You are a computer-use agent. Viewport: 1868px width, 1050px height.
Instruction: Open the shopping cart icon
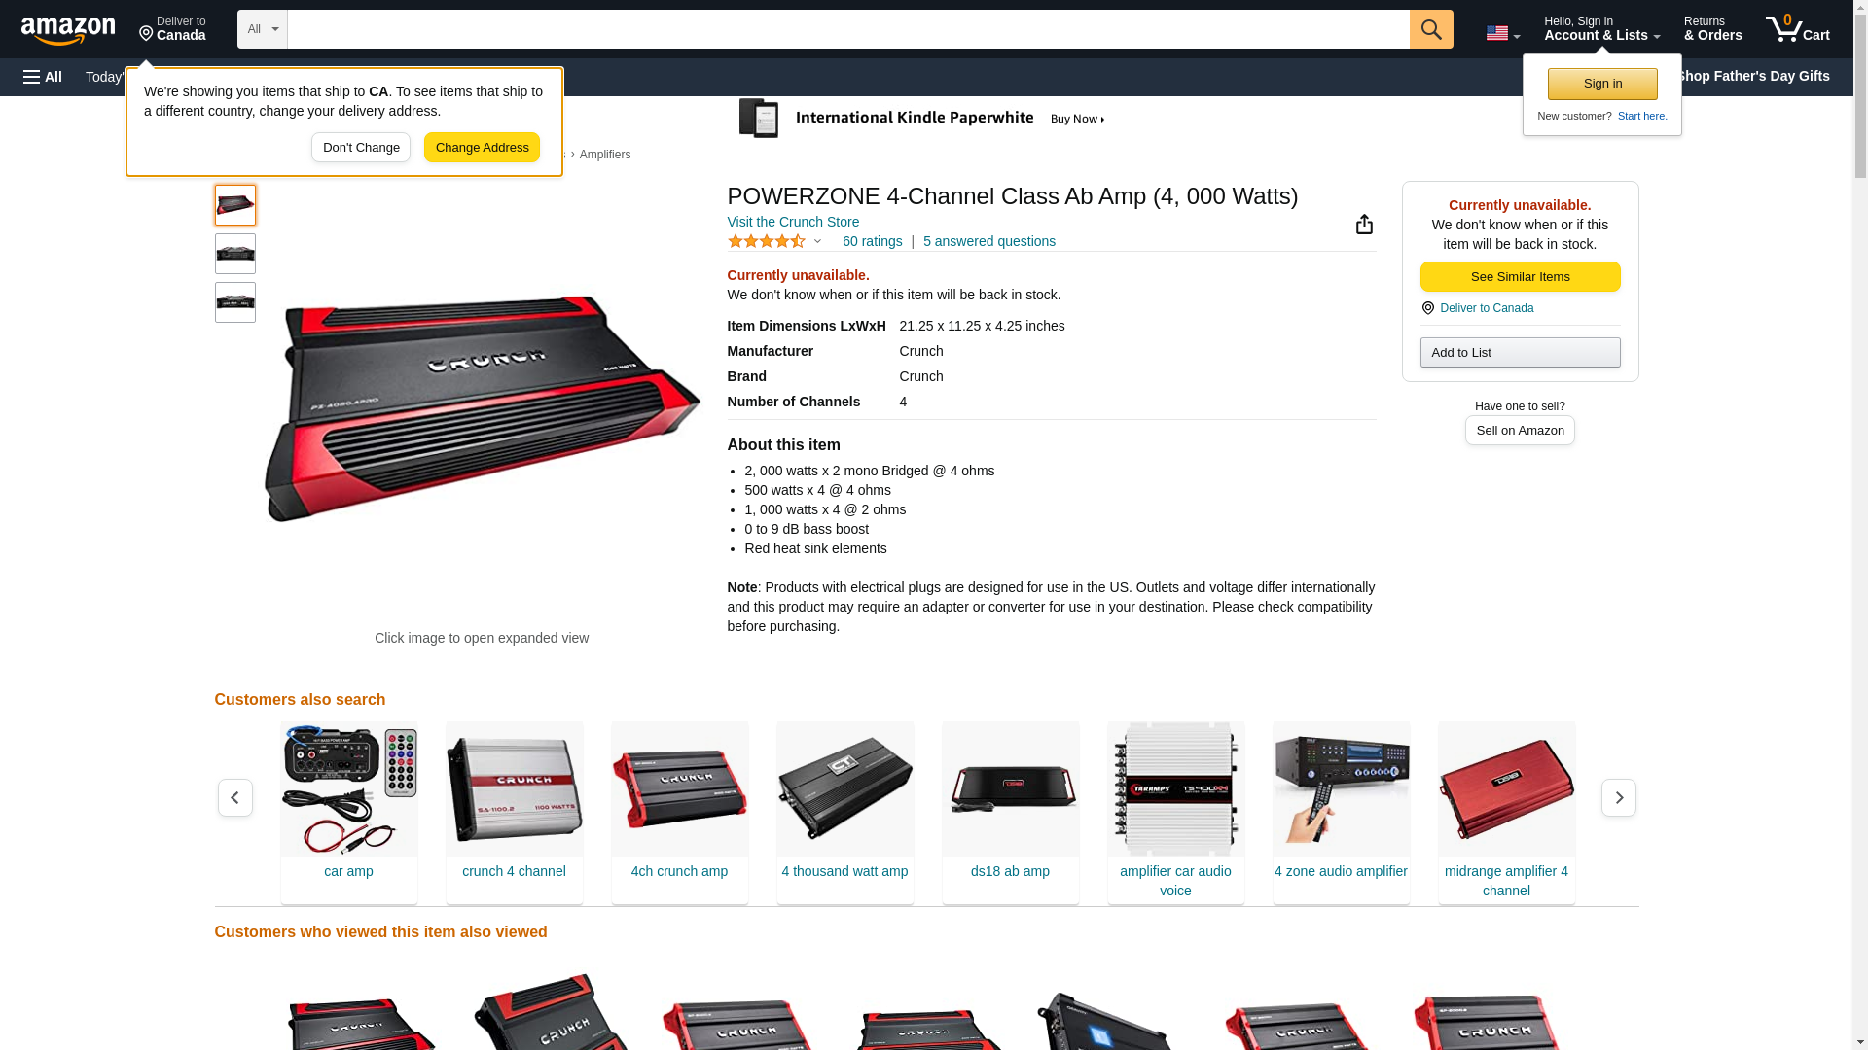[x=1798, y=29]
